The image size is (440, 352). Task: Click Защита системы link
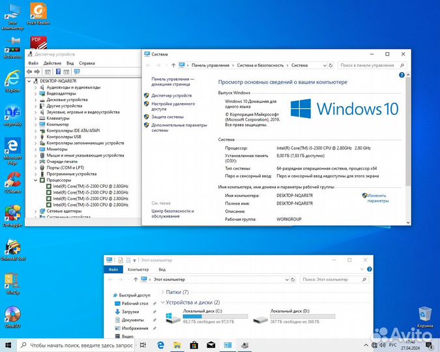pyautogui.click(x=168, y=117)
